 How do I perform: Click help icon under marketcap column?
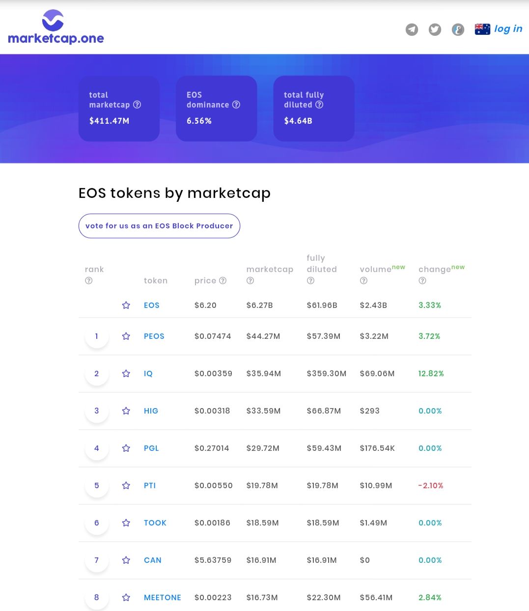pyautogui.click(x=250, y=280)
